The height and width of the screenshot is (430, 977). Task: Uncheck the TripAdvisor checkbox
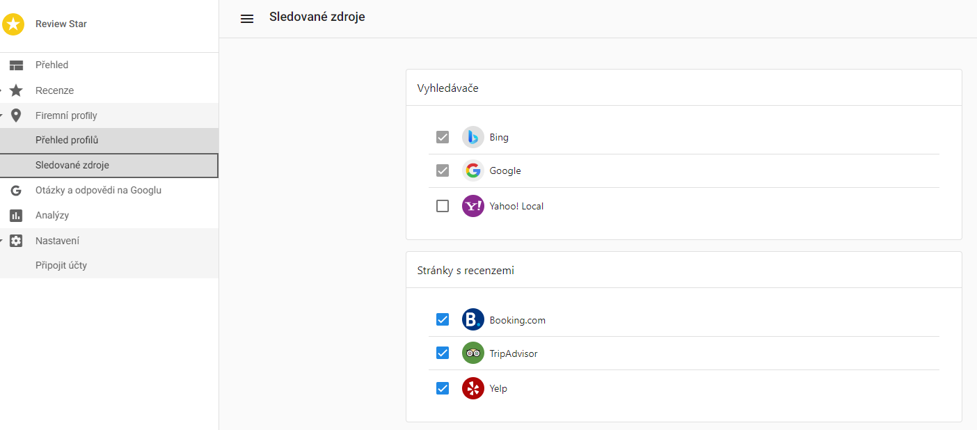[443, 353]
